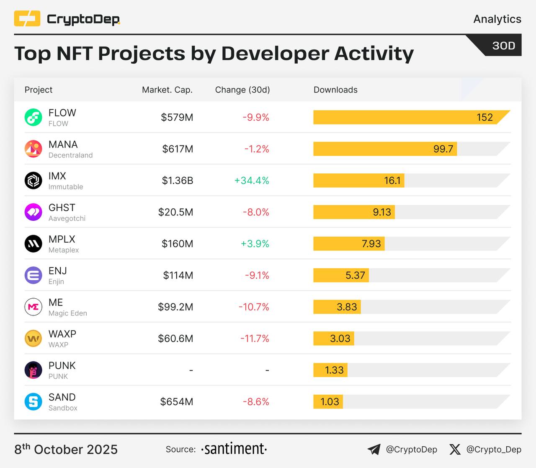This screenshot has height=468, width=536.
Task: Click the Telegram paper plane icon
Action: click(x=374, y=450)
